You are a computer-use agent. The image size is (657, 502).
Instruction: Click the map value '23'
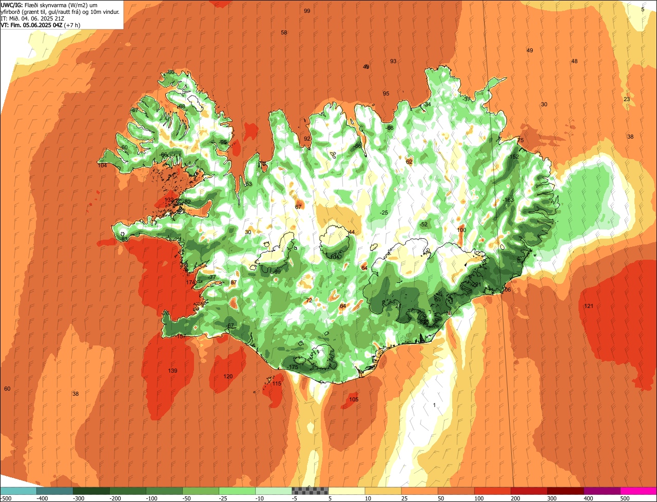627,99
